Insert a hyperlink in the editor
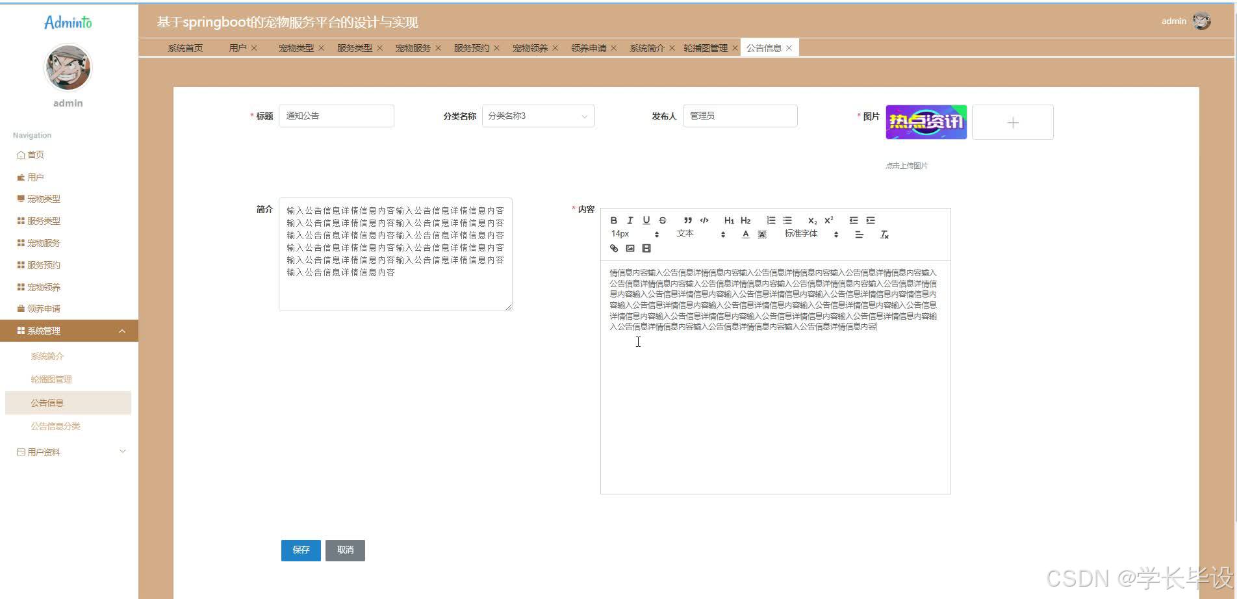This screenshot has width=1237, height=599. (613, 248)
